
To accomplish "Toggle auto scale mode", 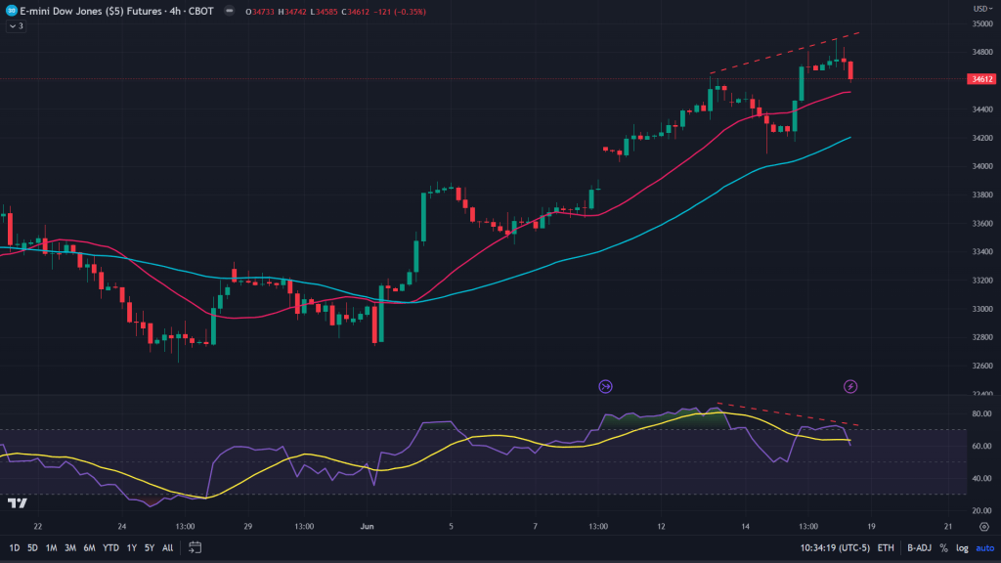I will click(x=984, y=547).
